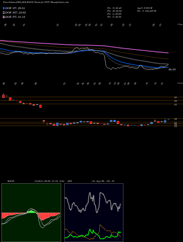Click the 'Avg V: 3.953 M' value
This screenshot has height=242, width=183.
(x=145, y=8)
